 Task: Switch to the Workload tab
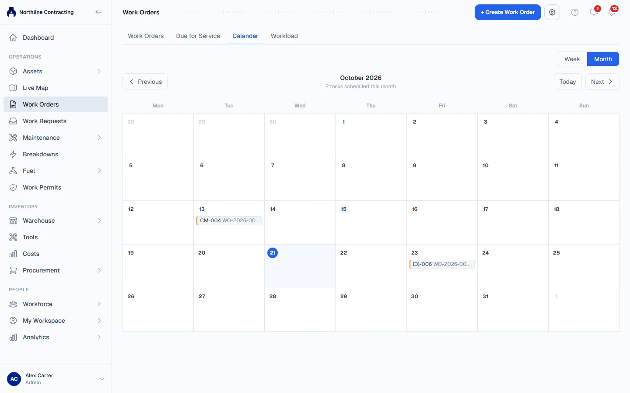point(284,36)
